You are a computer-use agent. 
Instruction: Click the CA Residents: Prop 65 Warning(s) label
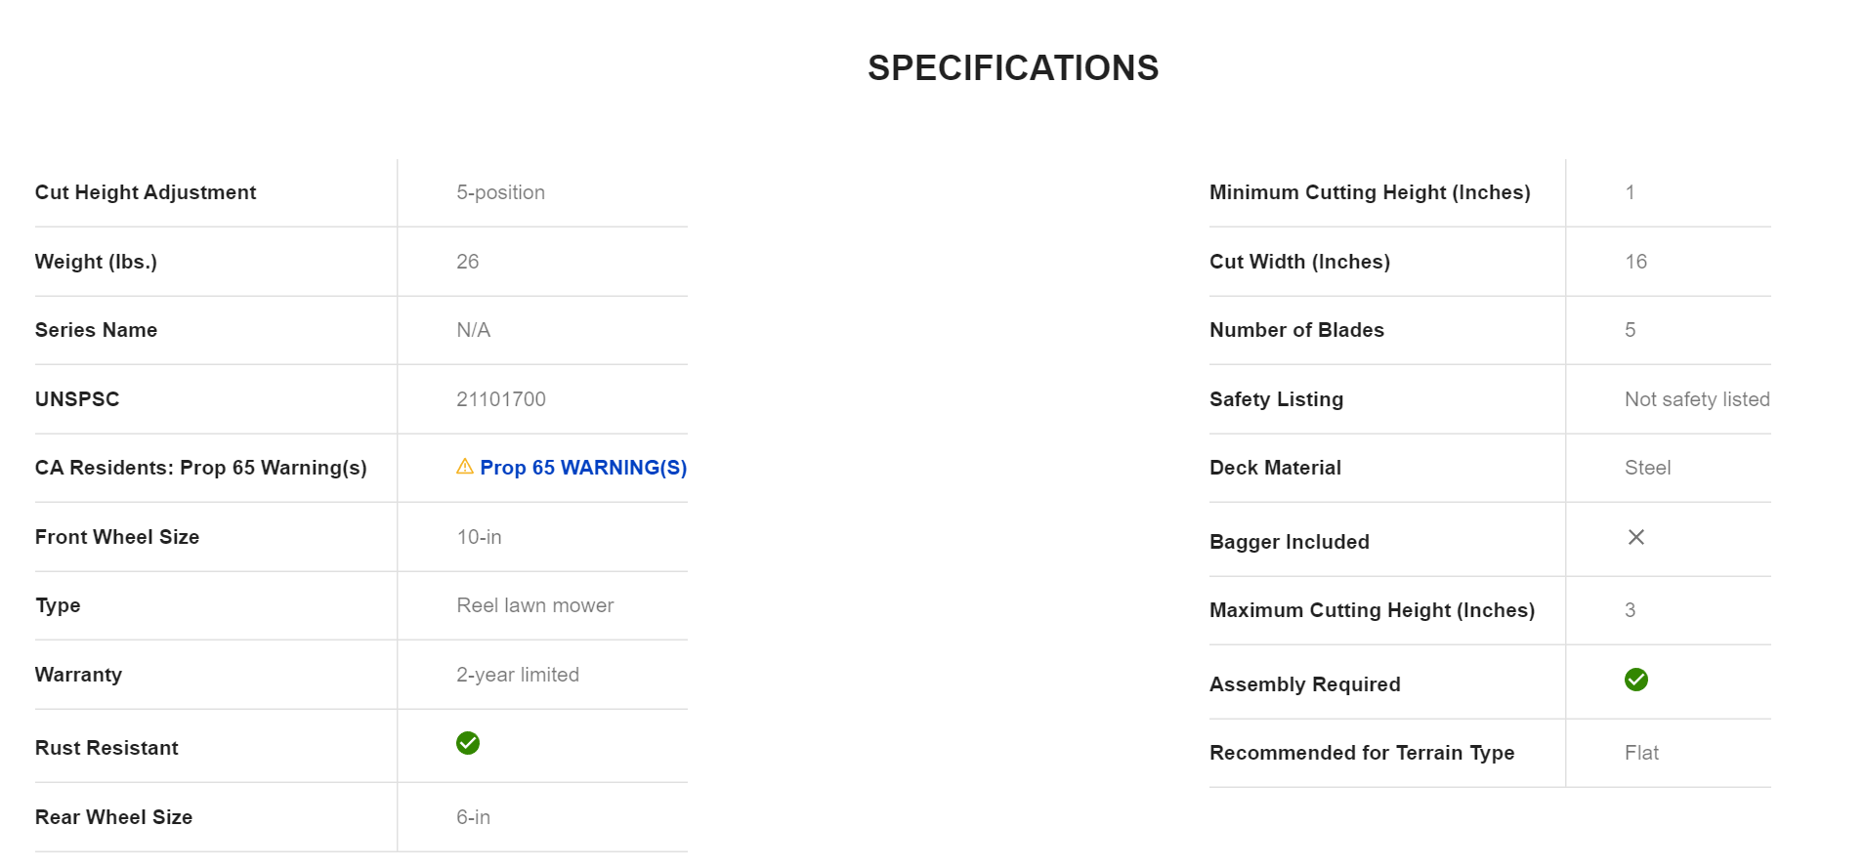200,468
